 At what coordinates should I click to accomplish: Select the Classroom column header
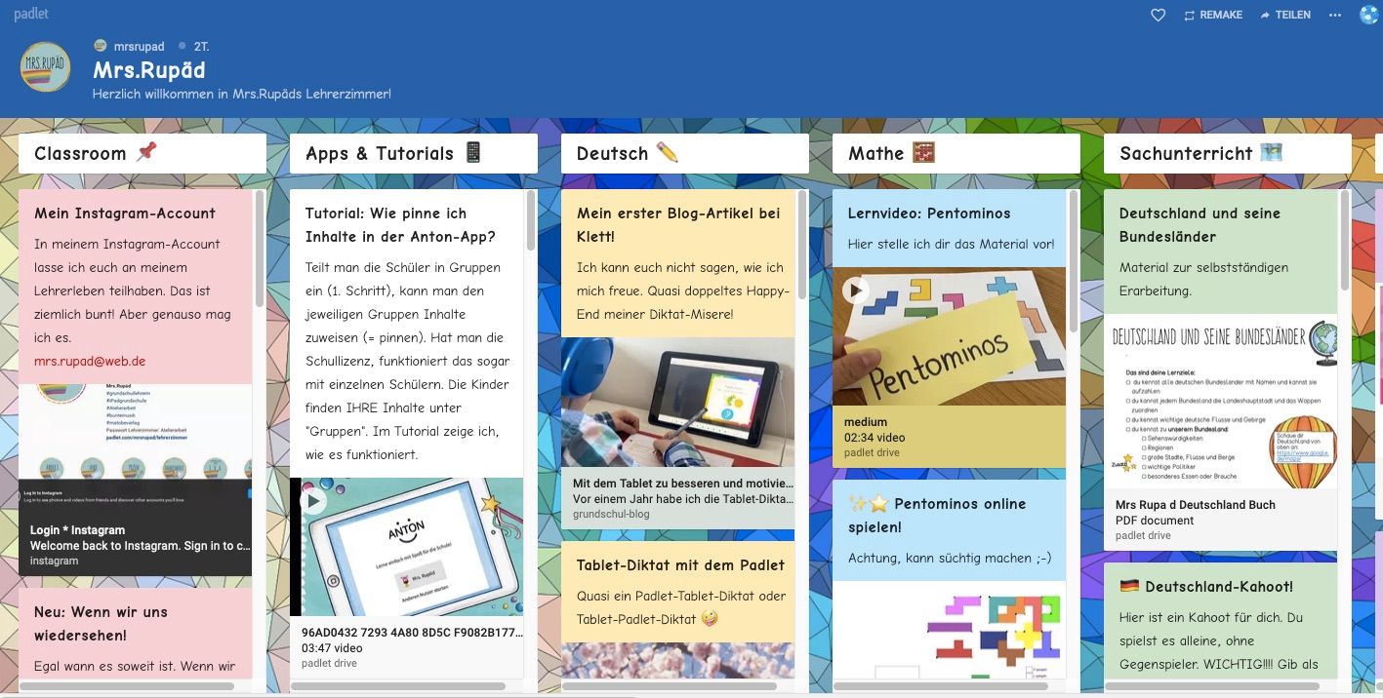click(x=142, y=153)
